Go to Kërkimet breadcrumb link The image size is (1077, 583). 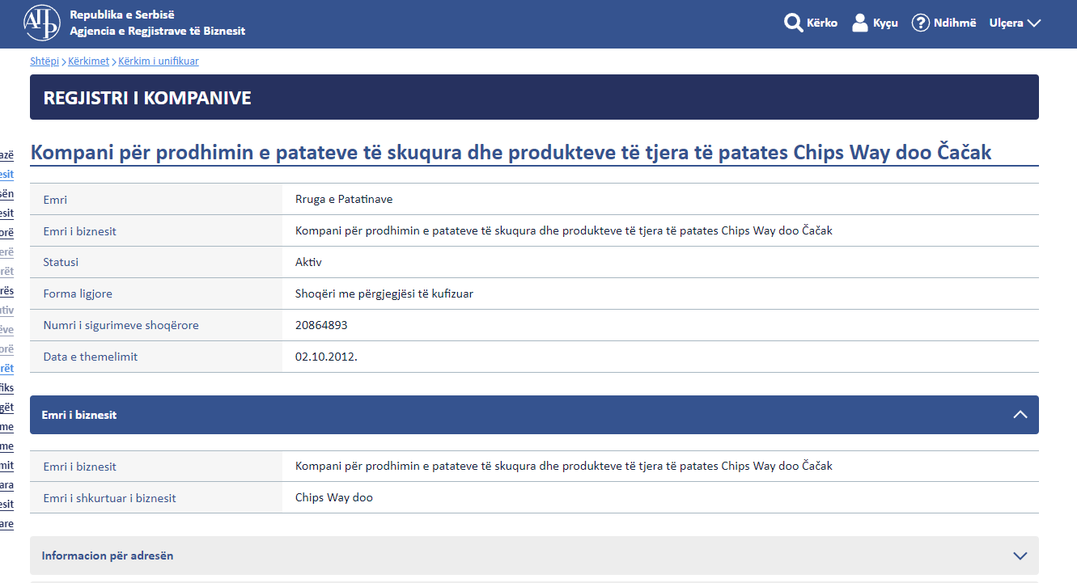click(x=89, y=61)
